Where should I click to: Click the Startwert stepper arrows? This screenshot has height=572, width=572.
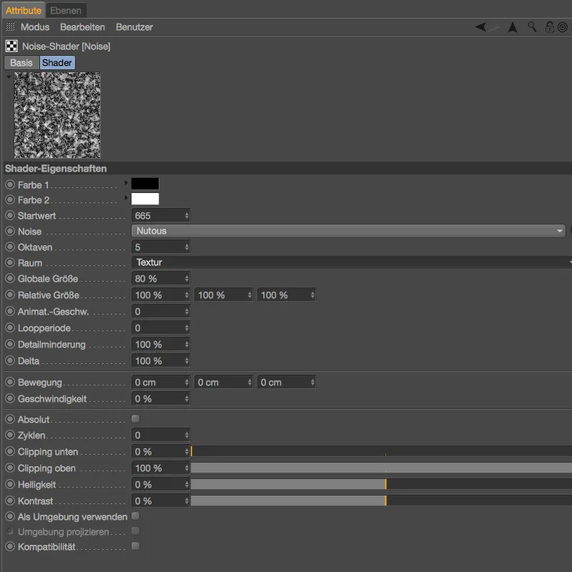click(187, 216)
